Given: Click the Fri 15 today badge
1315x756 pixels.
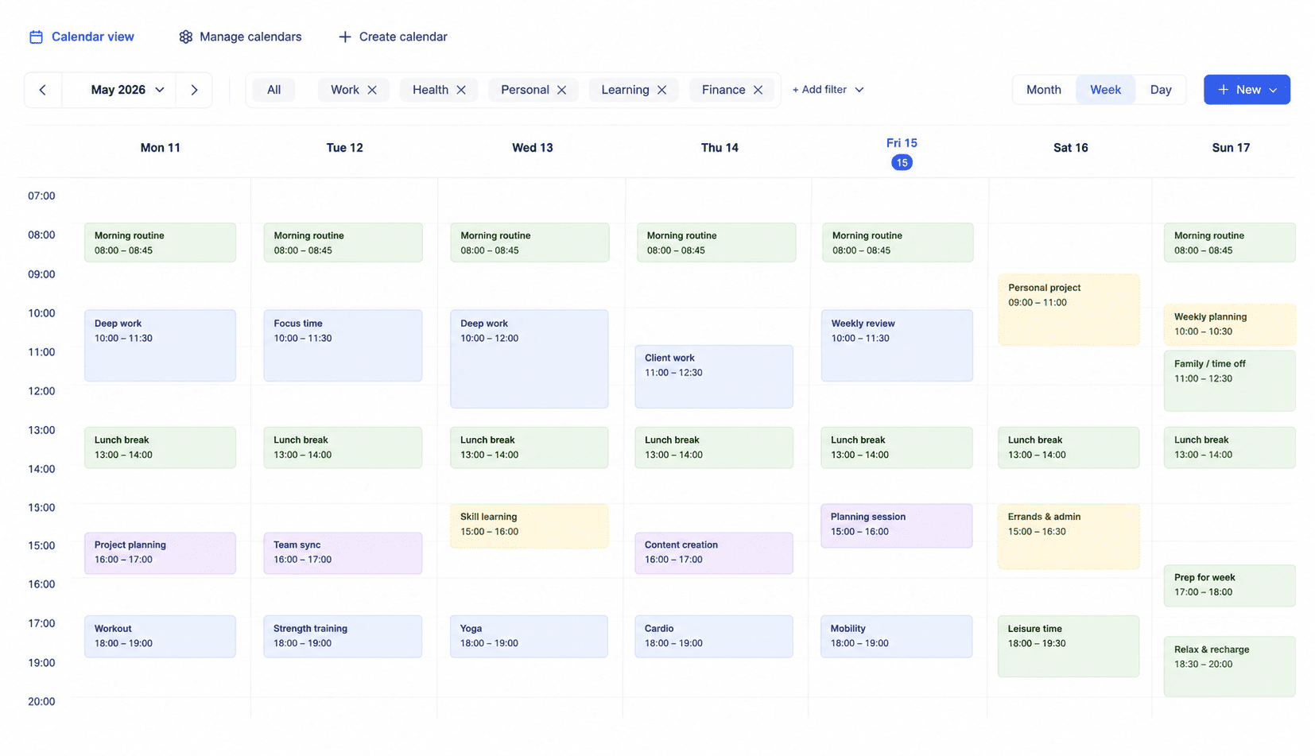Looking at the screenshot, I should pos(902,162).
